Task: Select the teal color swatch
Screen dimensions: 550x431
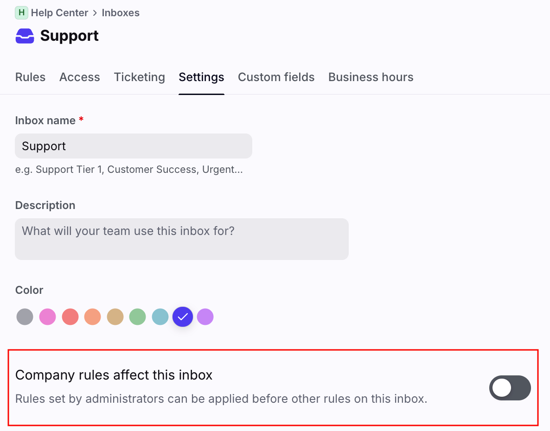Action: (x=160, y=317)
